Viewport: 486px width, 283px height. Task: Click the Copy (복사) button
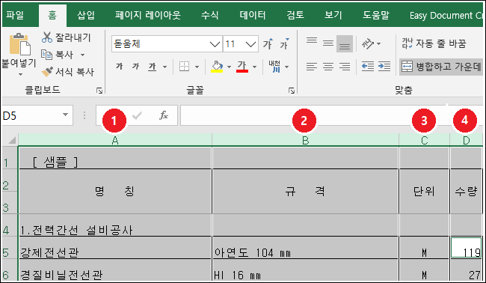58,55
